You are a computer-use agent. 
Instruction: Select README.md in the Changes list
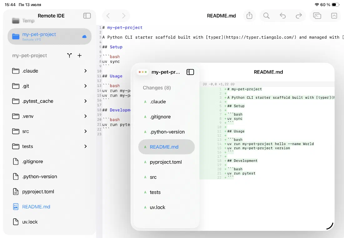166,147
